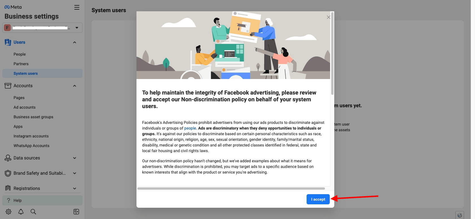Open the People page
Screen dimensions: 475x219
(19, 54)
